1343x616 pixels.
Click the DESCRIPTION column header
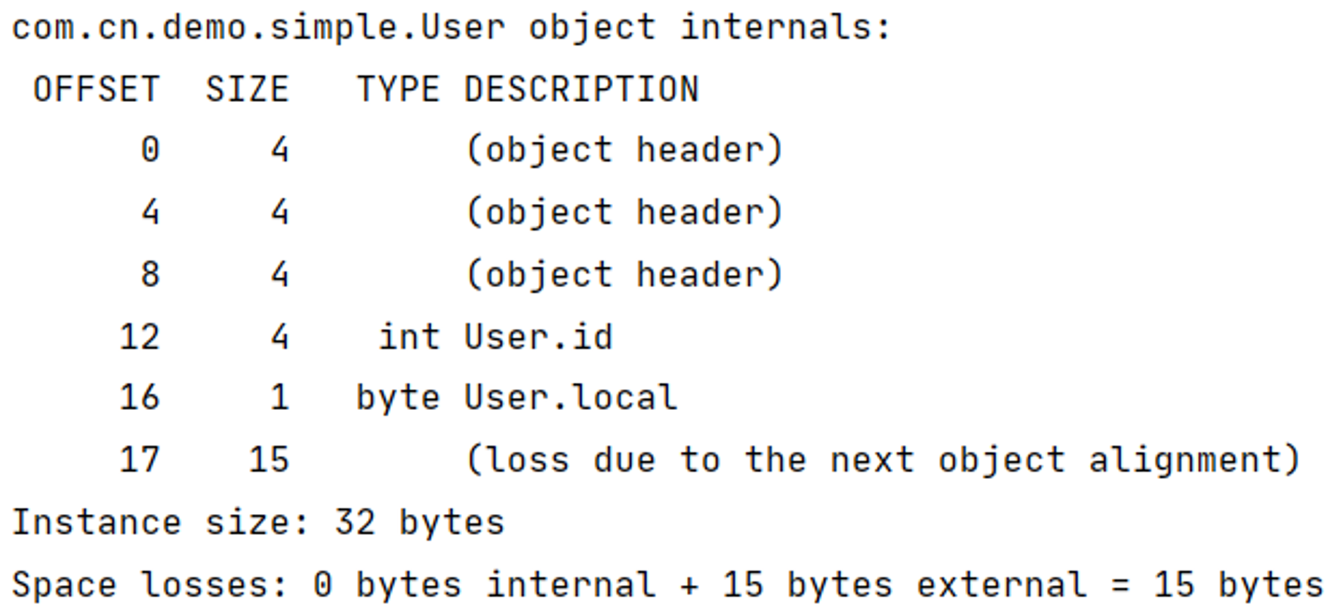pyautogui.click(x=582, y=89)
